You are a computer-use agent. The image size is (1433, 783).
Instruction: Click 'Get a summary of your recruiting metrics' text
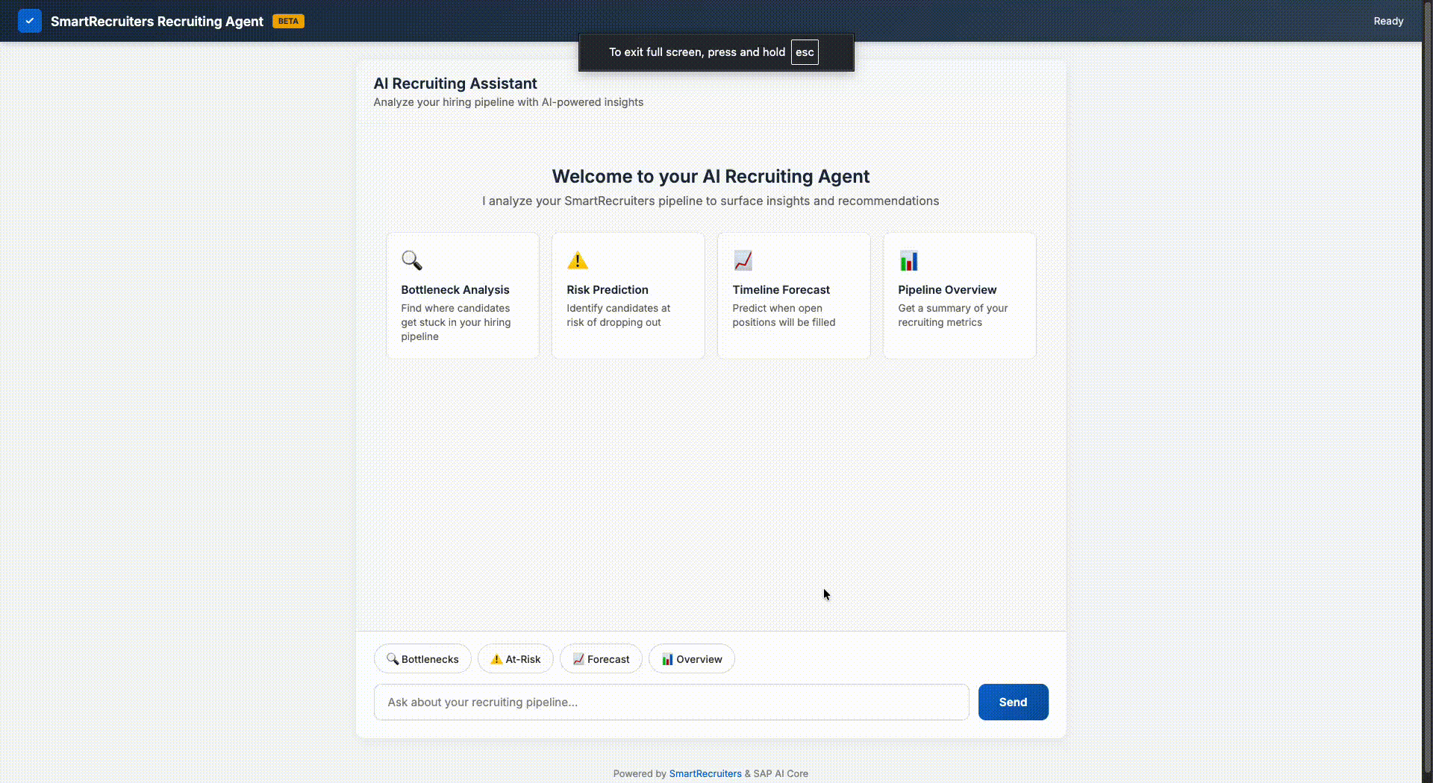click(952, 315)
